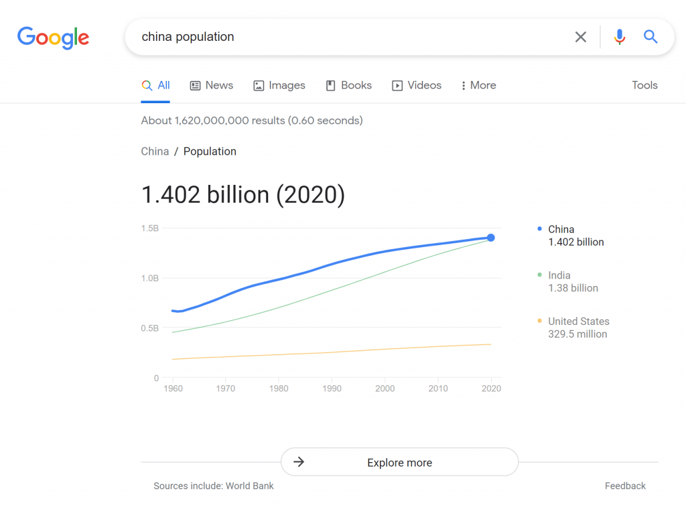Start voice search with microphone icon
Viewport: 686px width, 505px height.
pos(619,37)
